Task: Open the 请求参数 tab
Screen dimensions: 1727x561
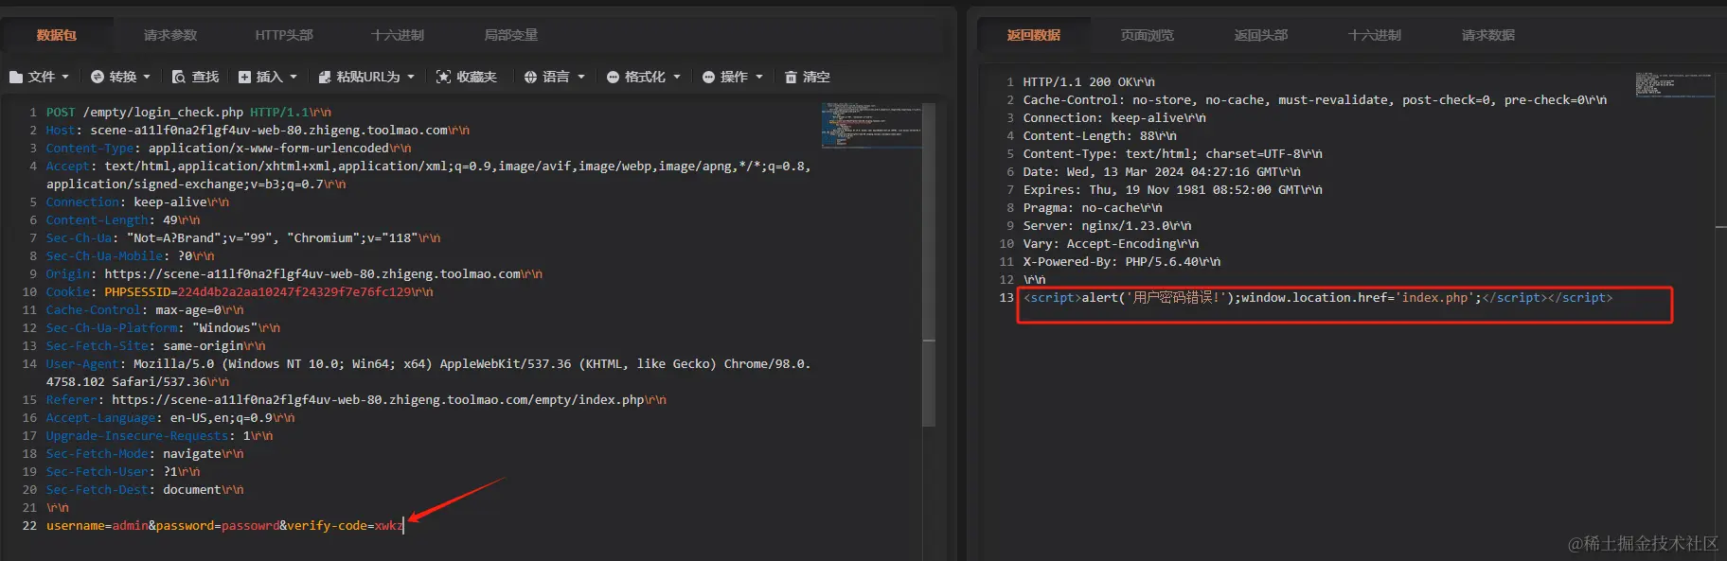Action: [170, 35]
